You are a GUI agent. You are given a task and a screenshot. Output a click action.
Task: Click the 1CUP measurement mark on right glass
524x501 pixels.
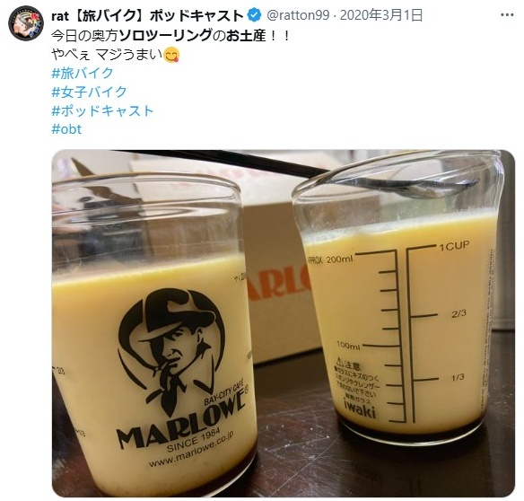click(454, 247)
